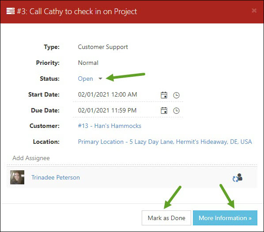Screen dimensions: 264x232
Task: Click into the Add Assignee field
Action: point(132,158)
